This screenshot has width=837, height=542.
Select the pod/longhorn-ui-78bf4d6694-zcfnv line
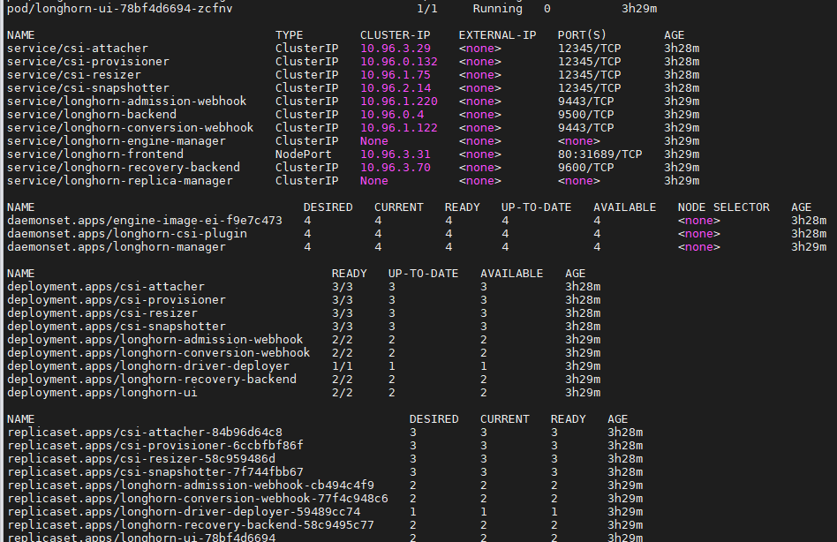coord(119,8)
